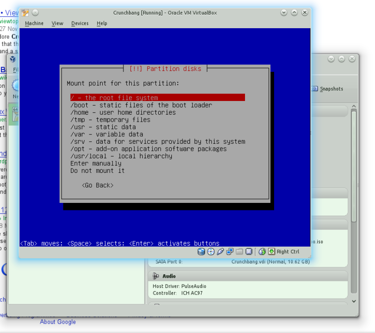Screen dimensions: 375x333
Task: Click the Audio section speaker icon
Action: click(156, 276)
